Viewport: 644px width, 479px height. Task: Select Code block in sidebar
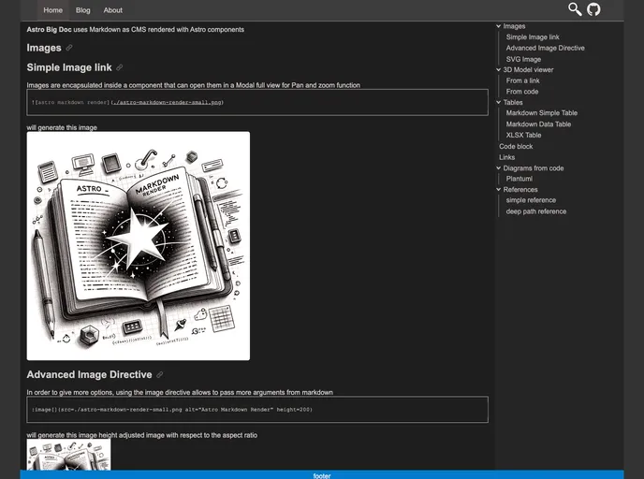point(516,146)
